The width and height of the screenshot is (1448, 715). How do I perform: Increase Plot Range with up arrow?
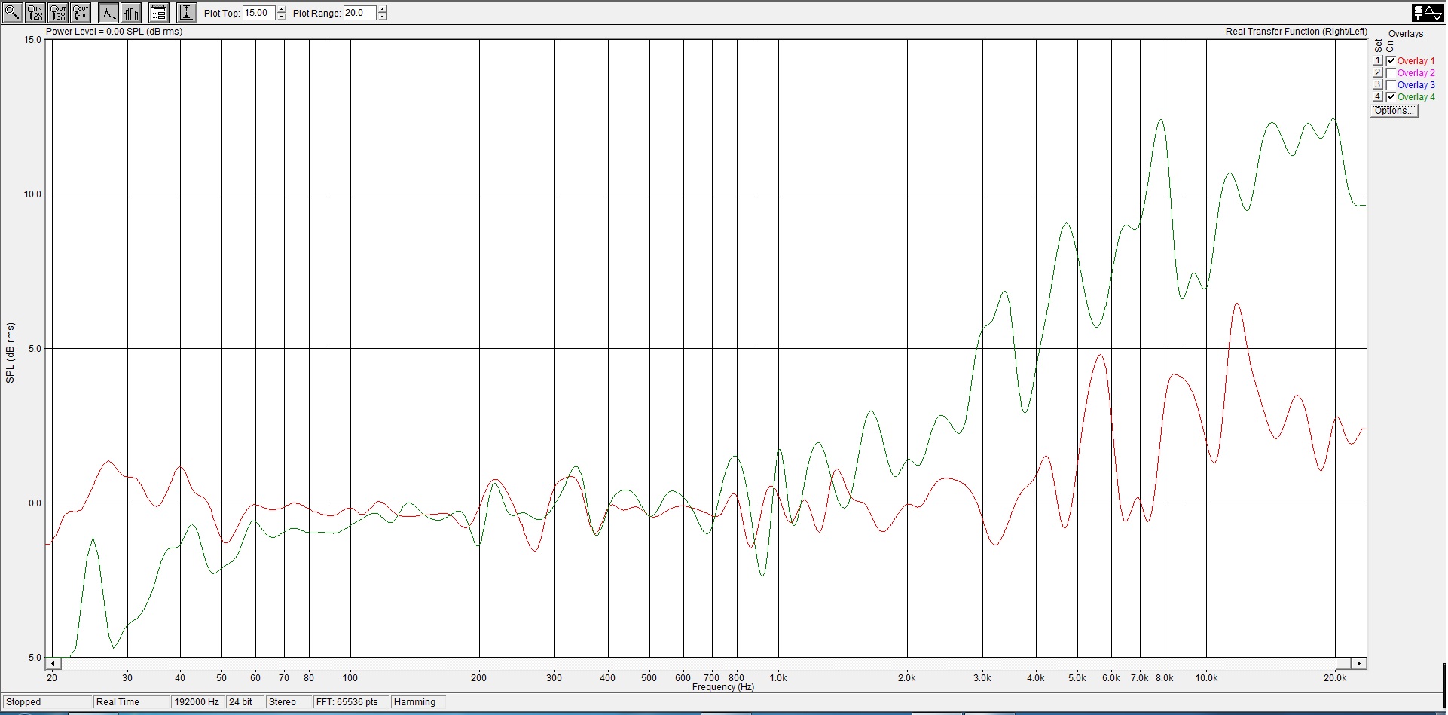click(382, 9)
